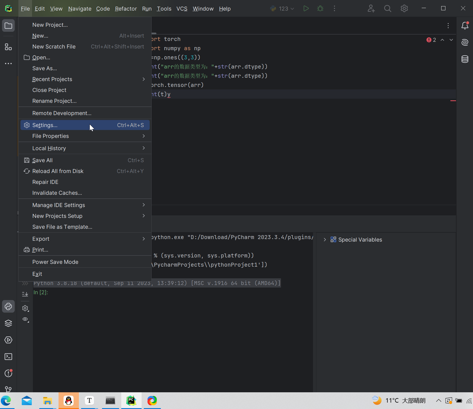Open Microsoft Edge from the taskbar
Image resolution: width=473 pixels, height=409 pixels.
click(x=6, y=401)
